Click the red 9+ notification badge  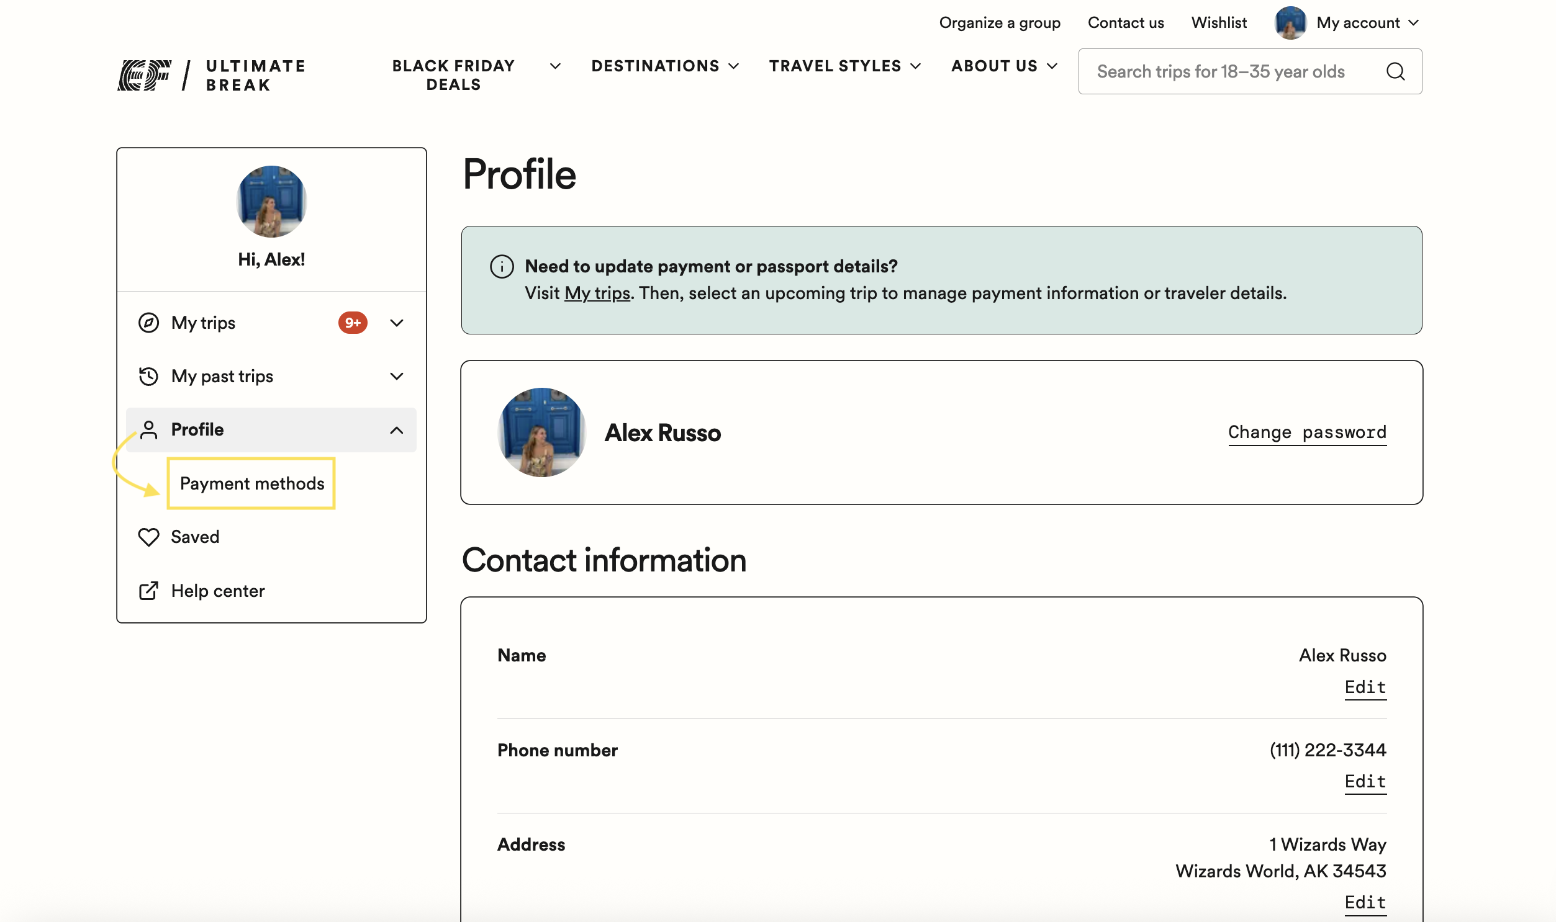click(353, 323)
